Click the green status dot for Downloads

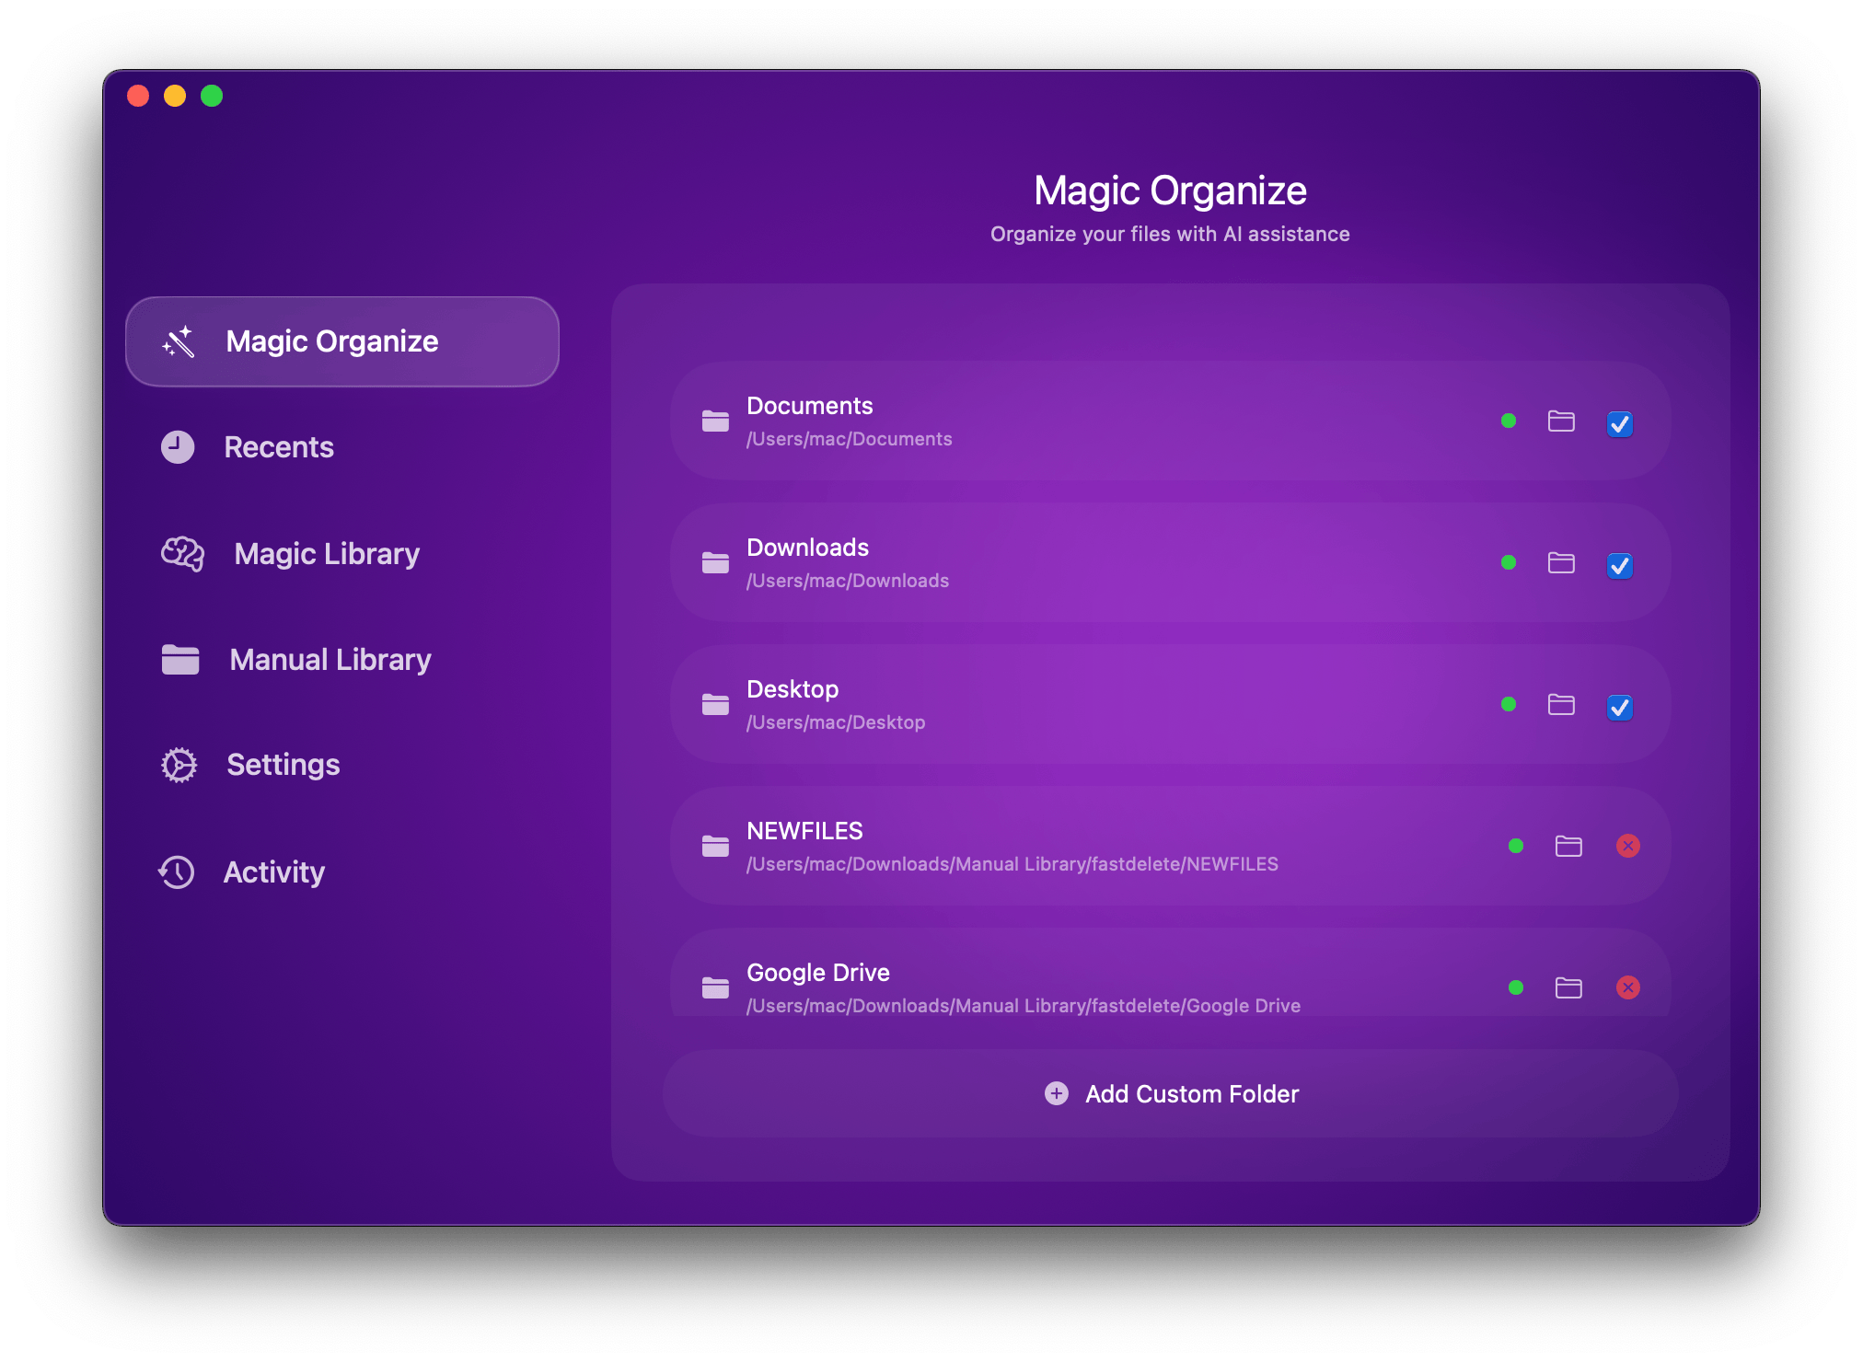click(1509, 562)
